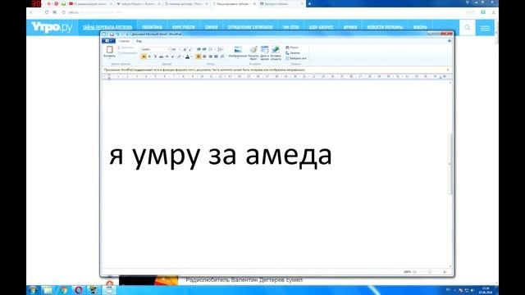Open the line spacing dropdown
This screenshot has height=295, width=525.
pyautogui.click(x=220, y=49)
